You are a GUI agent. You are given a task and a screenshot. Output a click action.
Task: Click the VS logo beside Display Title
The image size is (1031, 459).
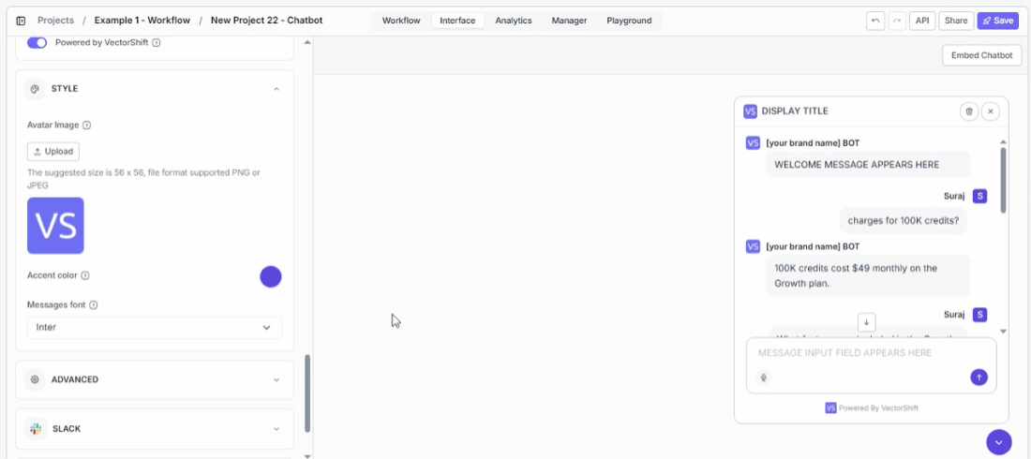pyautogui.click(x=750, y=111)
